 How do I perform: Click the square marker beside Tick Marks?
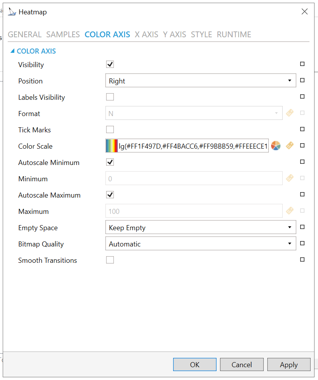[x=303, y=129]
